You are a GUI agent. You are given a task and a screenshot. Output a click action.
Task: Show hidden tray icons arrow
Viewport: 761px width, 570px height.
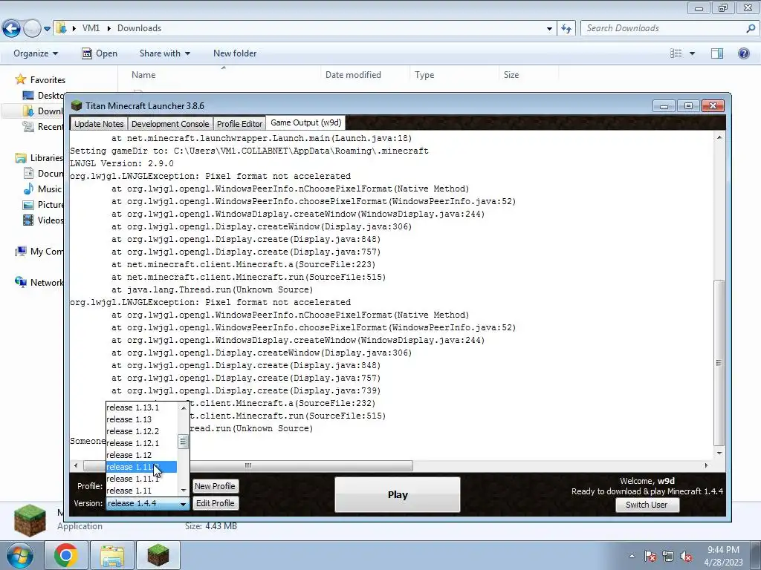click(632, 556)
